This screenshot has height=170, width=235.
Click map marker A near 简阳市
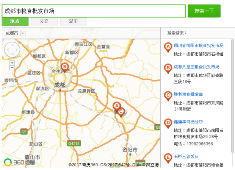(117, 106)
